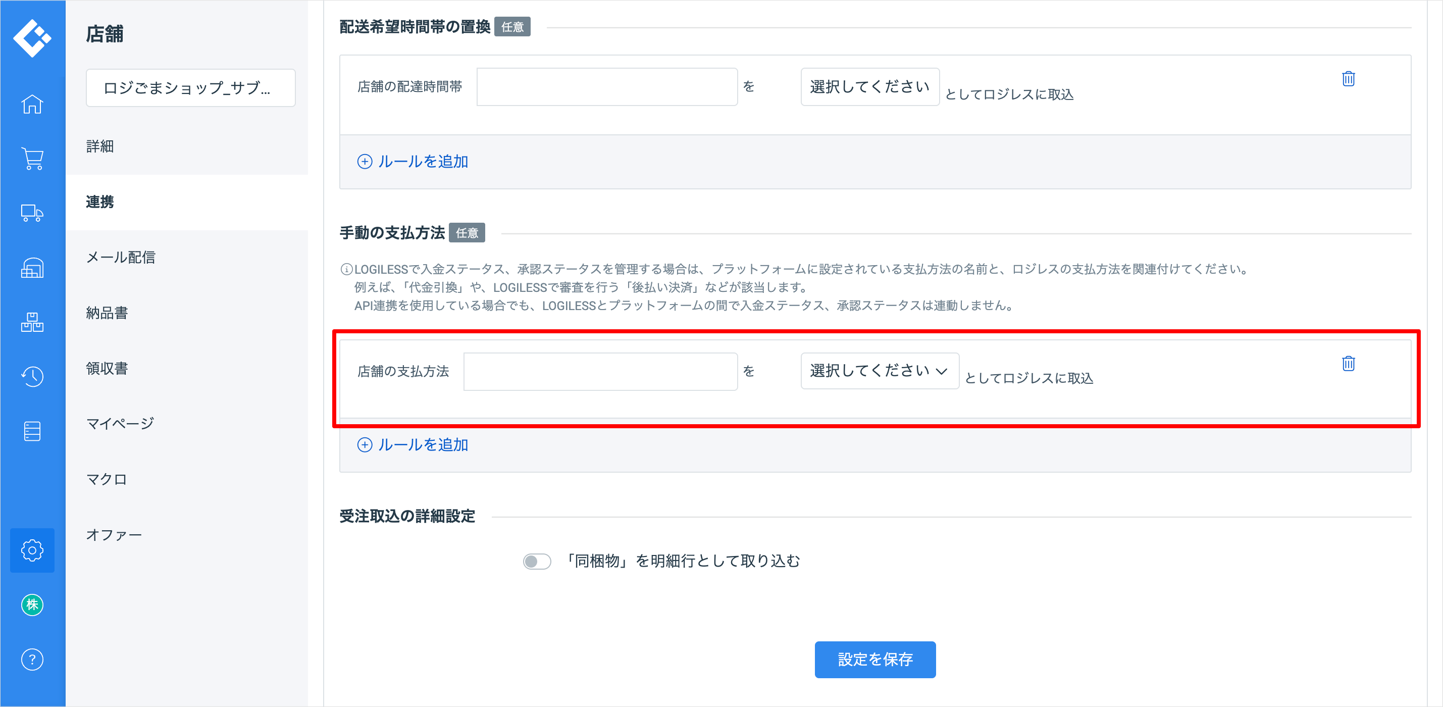Click the home icon in sidebar
This screenshot has height=707, width=1443.
tap(32, 104)
